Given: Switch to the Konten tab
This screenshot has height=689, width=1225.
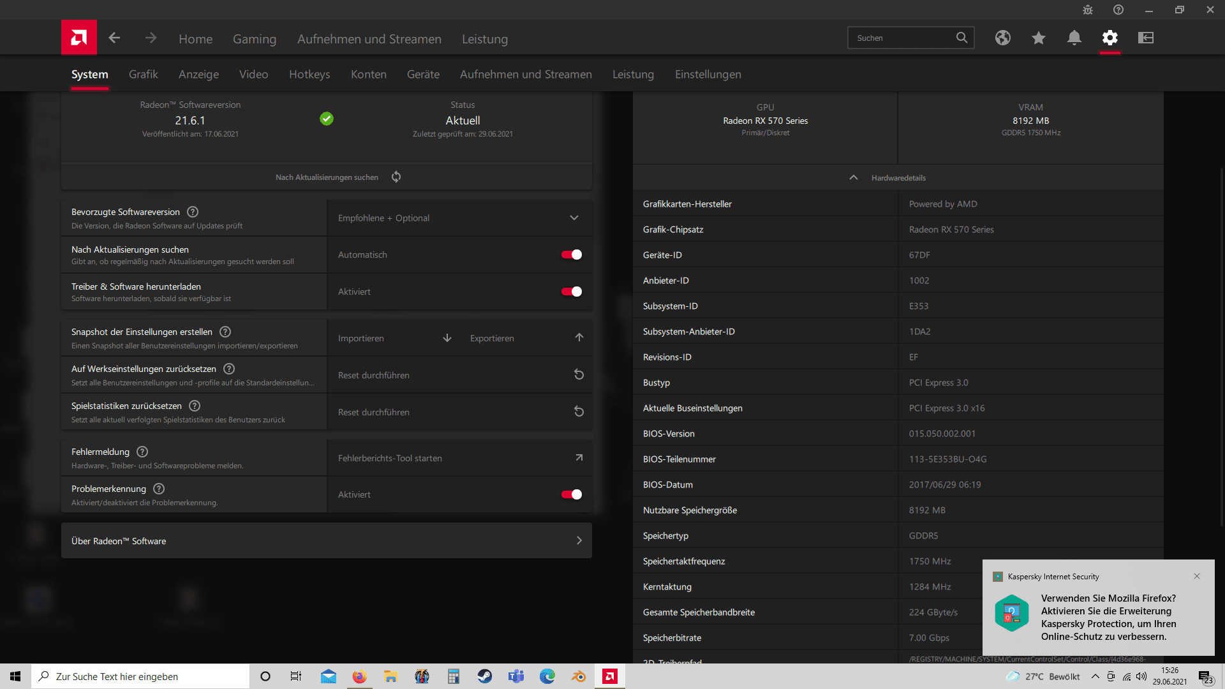Looking at the screenshot, I should coord(369,74).
